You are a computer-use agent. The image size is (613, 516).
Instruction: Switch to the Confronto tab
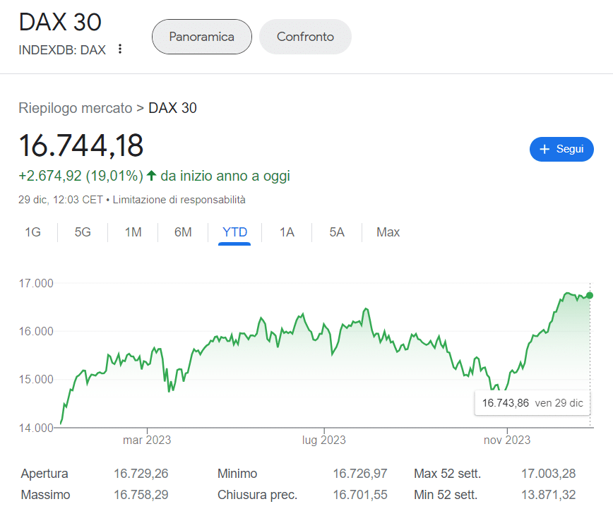coord(305,37)
